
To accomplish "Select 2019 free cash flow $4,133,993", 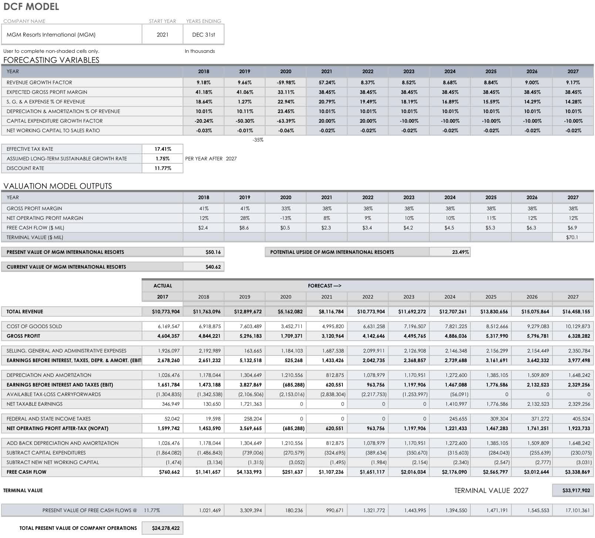I will point(244,472).
